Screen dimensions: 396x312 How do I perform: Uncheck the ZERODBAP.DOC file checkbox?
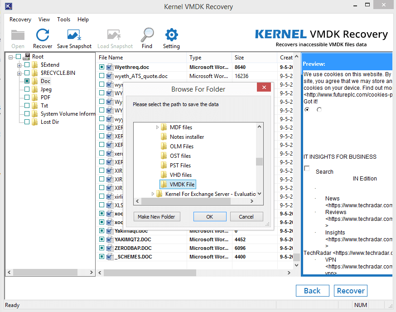101,248
